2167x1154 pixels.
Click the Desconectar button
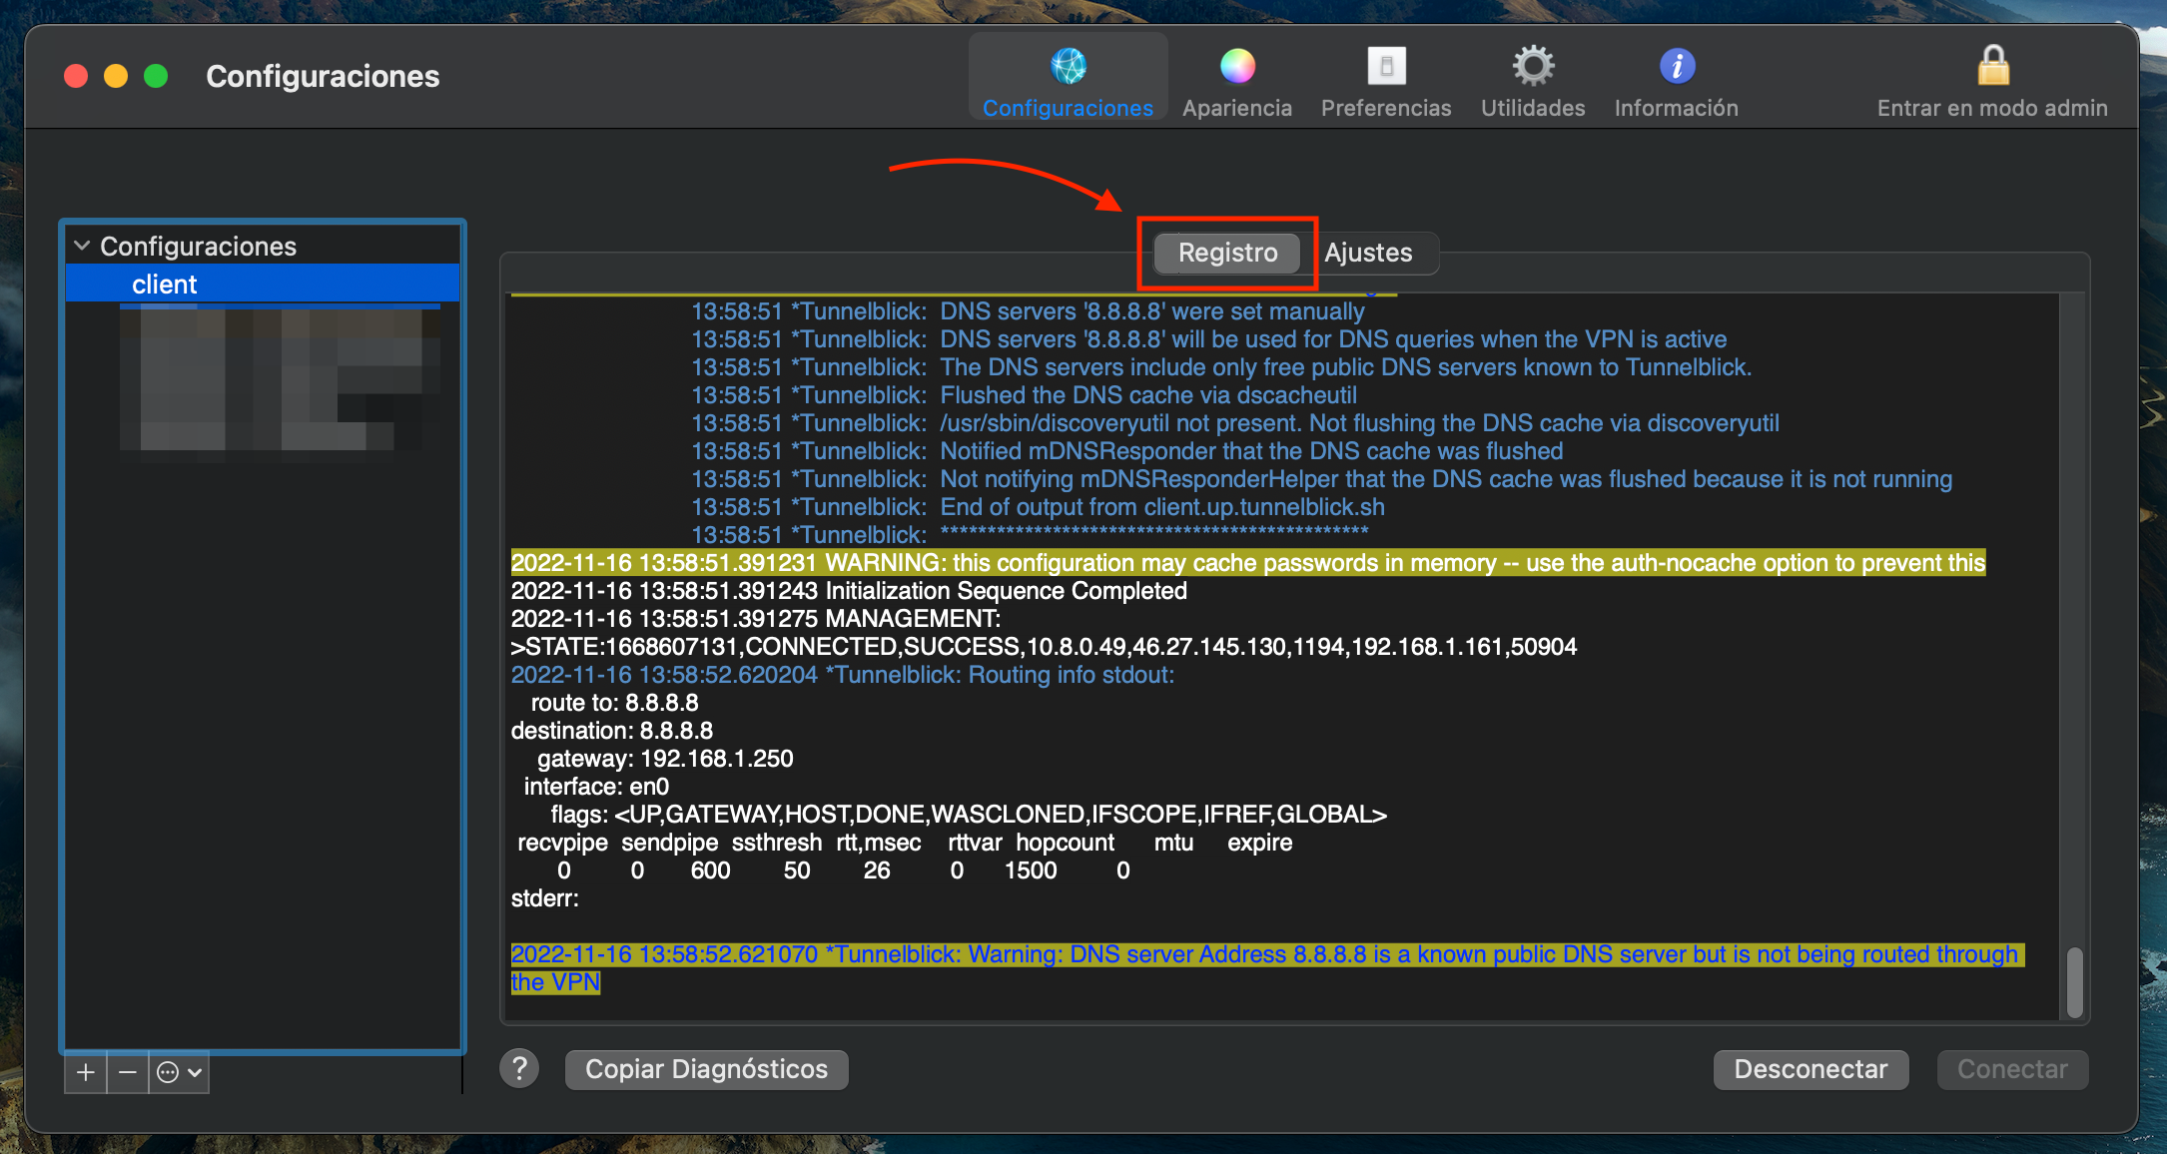[1810, 1069]
